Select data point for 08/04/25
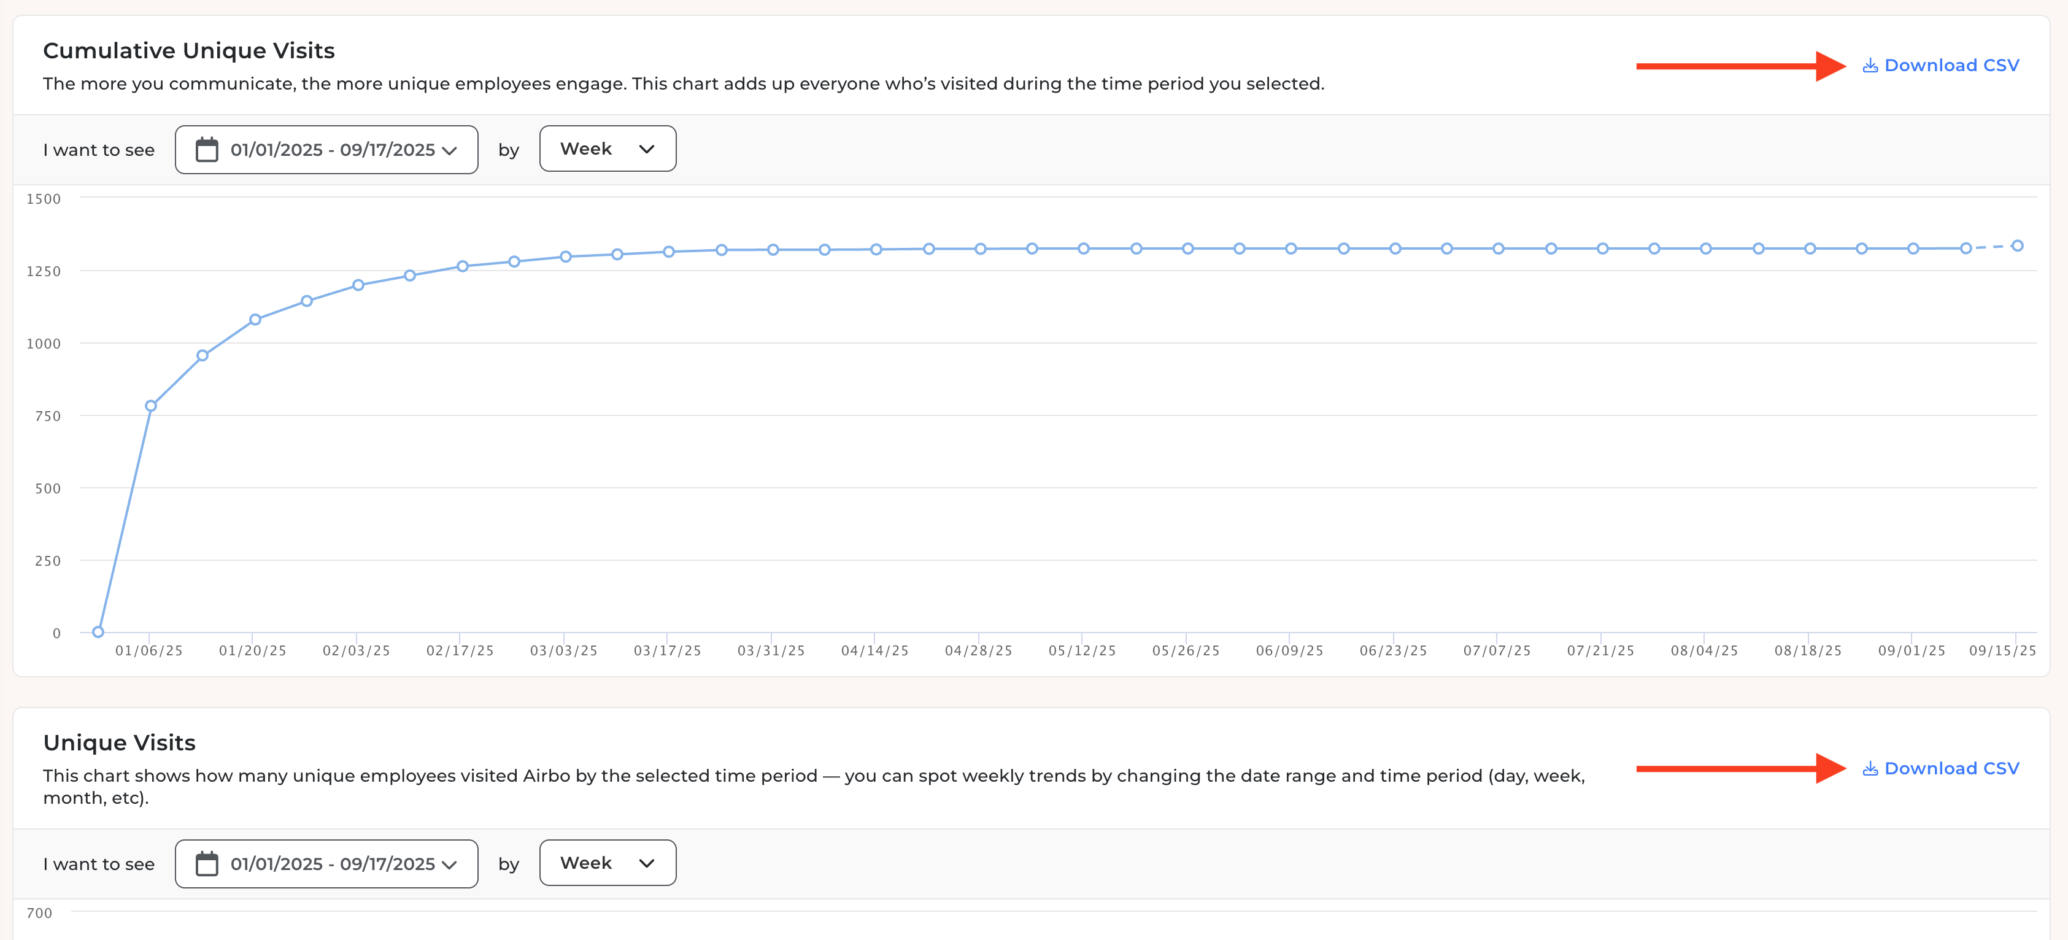Screen dimensions: 2068x940 [x=1706, y=249]
